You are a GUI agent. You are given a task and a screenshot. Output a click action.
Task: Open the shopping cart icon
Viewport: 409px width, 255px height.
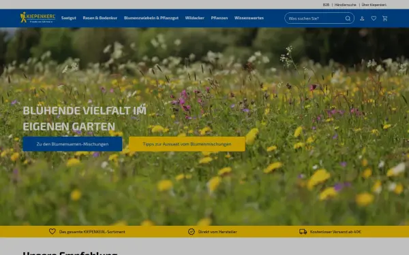tap(384, 18)
